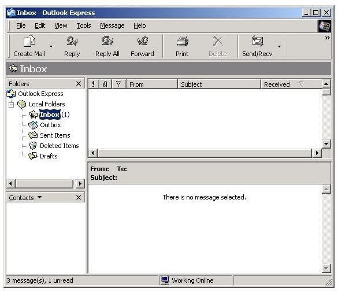Viewport: 338px width, 292px height.
Task: Click 'There is no message selected.' text
Action: click(204, 197)
